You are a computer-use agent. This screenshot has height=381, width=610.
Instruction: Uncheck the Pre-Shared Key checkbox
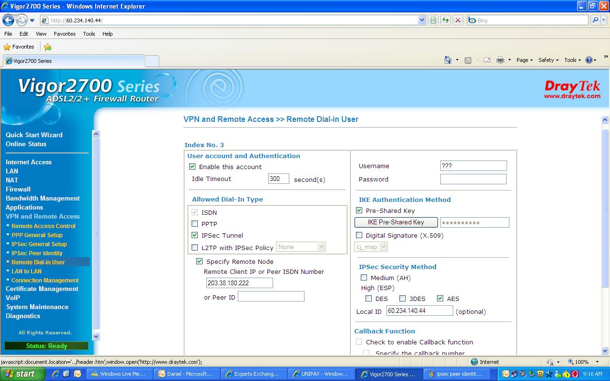click(x=359, y=210)
